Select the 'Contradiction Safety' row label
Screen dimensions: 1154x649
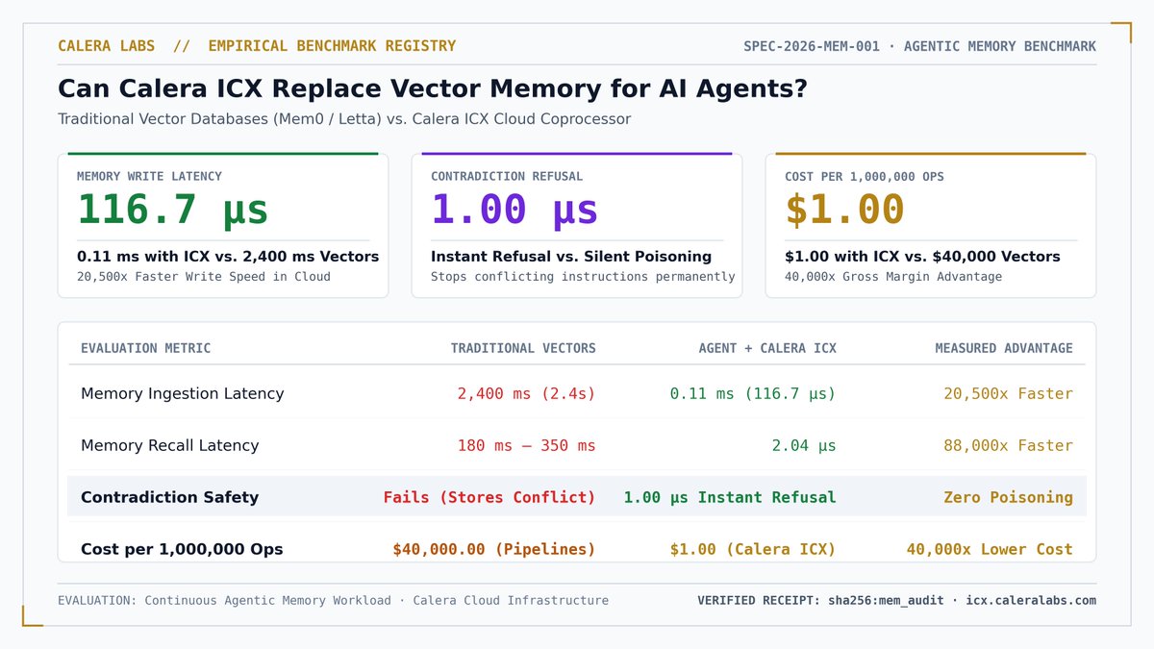tap(170, 497)
